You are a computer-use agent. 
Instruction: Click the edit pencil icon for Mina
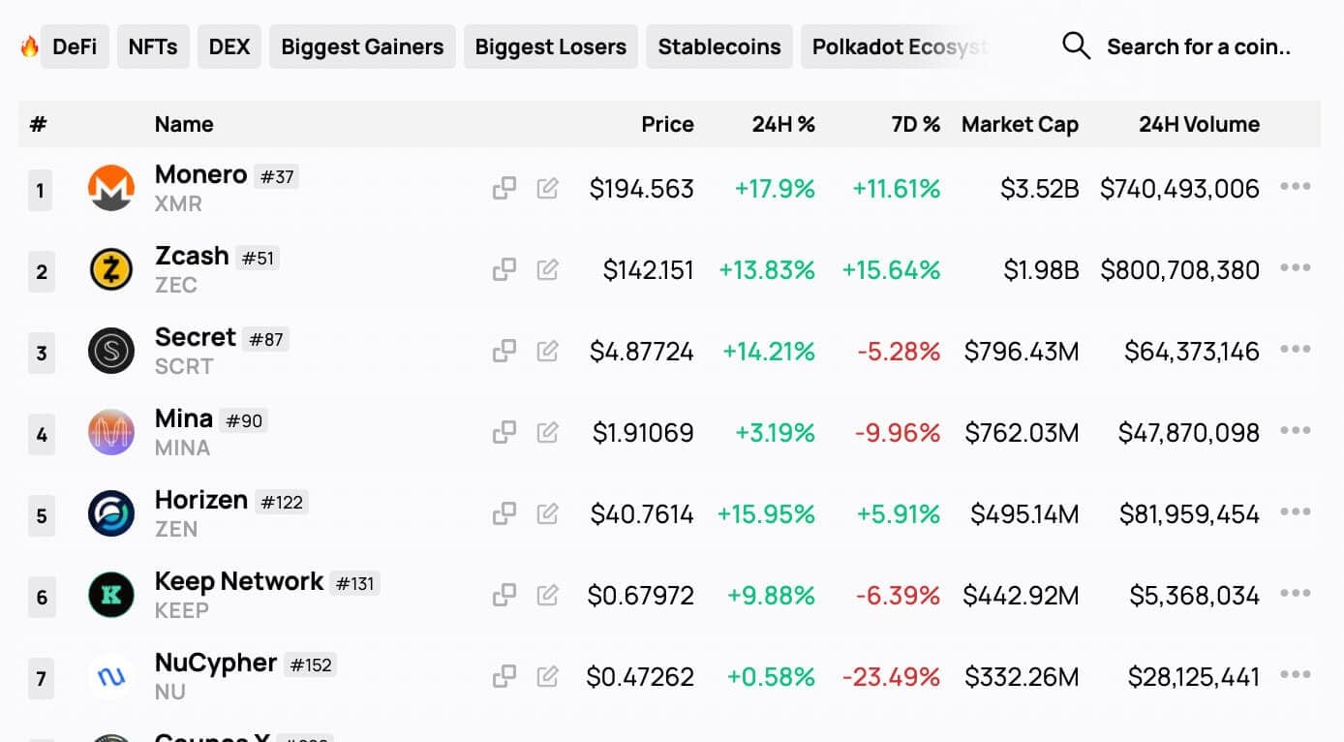coord(548,432)
